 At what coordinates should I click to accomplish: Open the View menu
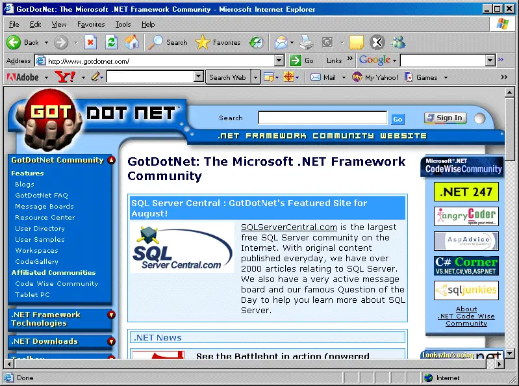(59, 24)
